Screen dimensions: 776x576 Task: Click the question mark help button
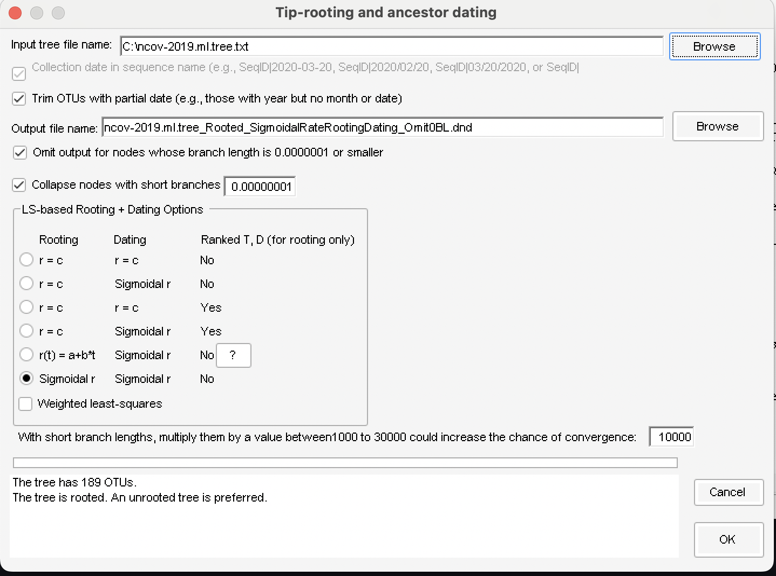click(x=233, y=355)
